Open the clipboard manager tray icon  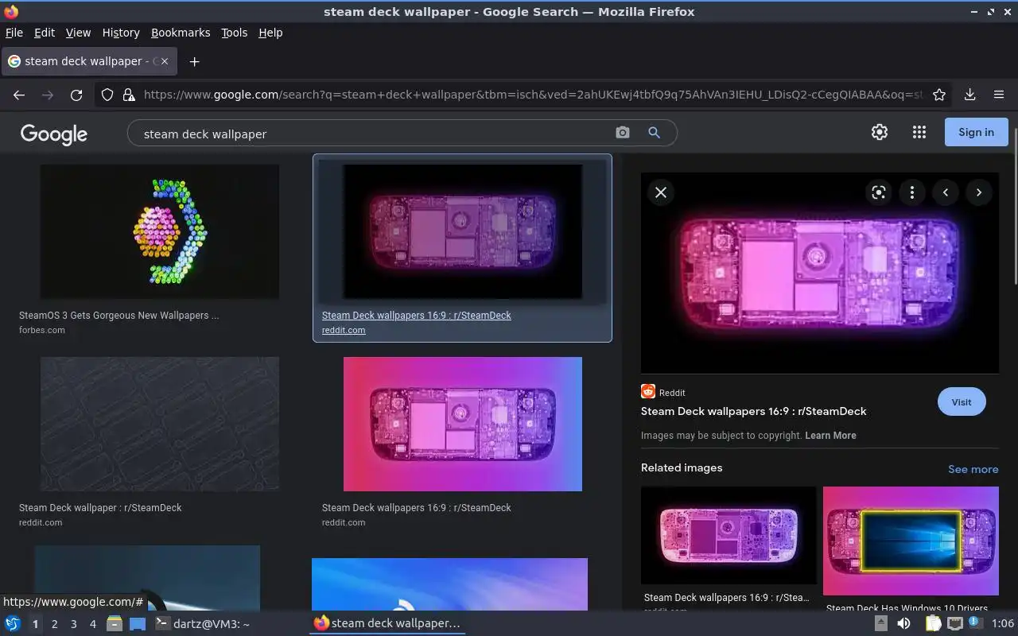pyautogui.click(x=933, y=624)
